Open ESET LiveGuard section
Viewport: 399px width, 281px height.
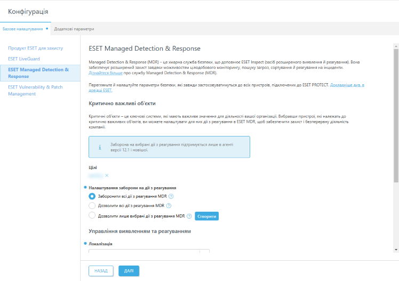(24, 59)
